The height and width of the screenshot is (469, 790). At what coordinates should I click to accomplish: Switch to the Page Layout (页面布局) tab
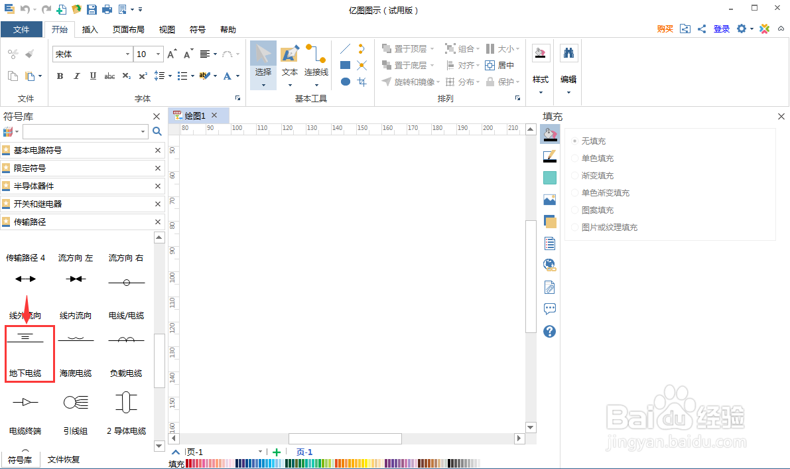tap(128, 30)
